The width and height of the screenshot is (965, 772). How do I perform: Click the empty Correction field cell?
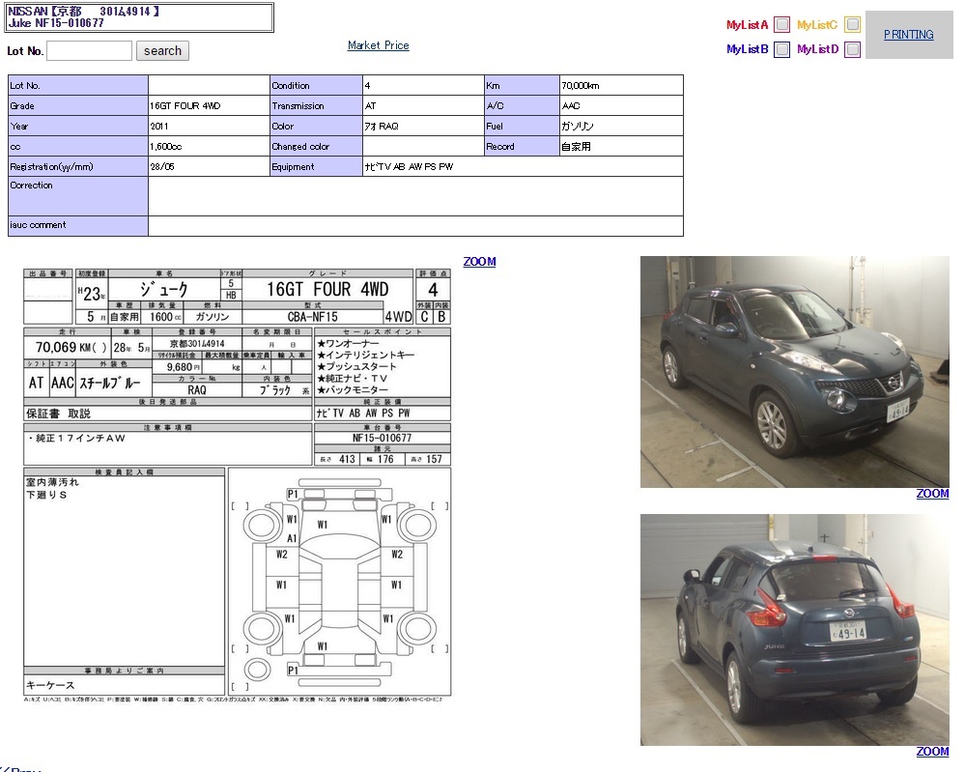415,196
